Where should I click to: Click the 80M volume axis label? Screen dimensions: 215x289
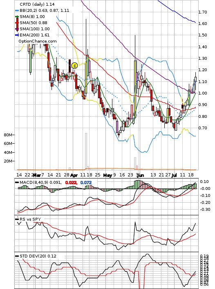[x=8, y=135]
